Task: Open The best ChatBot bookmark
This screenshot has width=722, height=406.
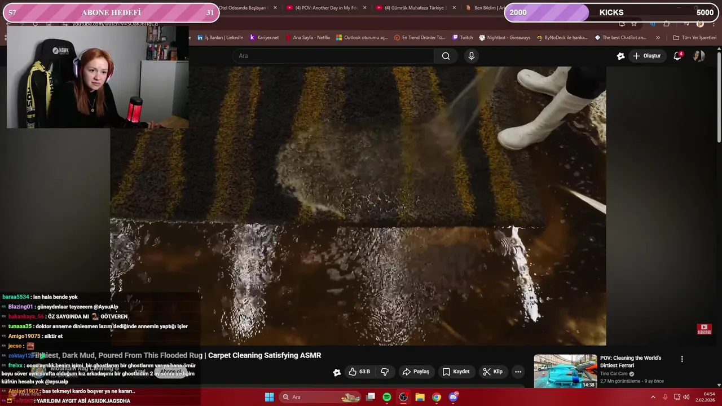Action: (620, 38)
